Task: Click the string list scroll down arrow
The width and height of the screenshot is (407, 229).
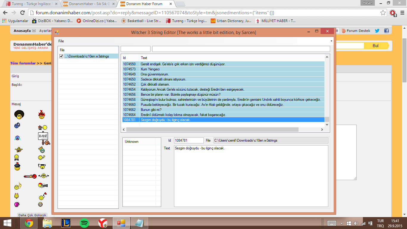Action: click(327, 125)
